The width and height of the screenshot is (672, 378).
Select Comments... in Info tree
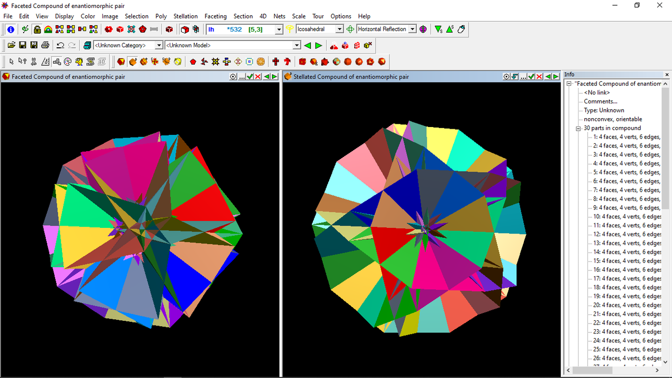click(601, 101)
